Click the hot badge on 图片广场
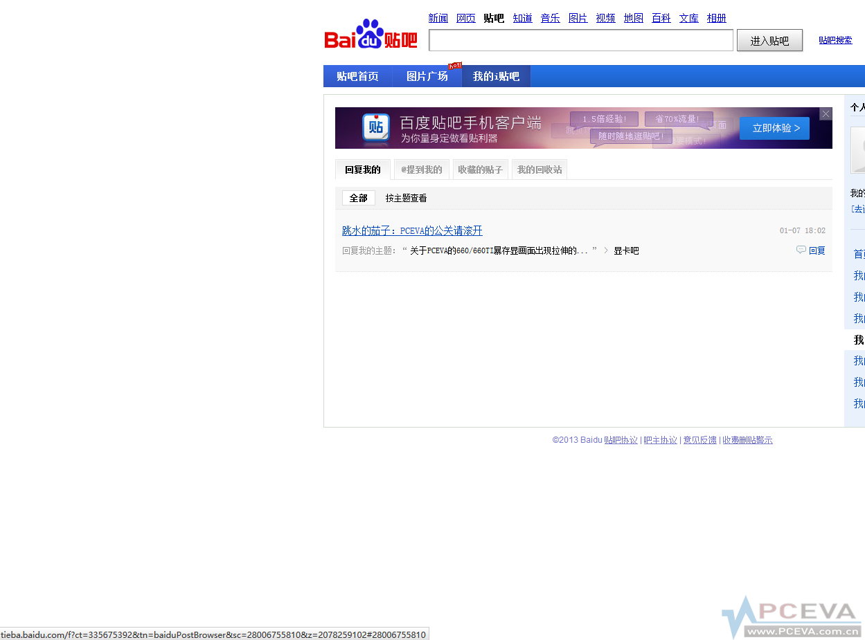The image size is (865, 640). tap(454, 66)
